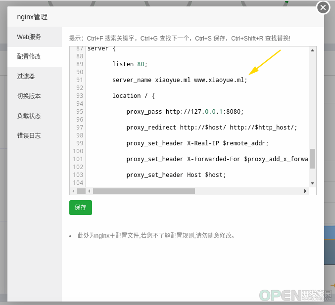Click the X-Forwarded-For header line

217,159
